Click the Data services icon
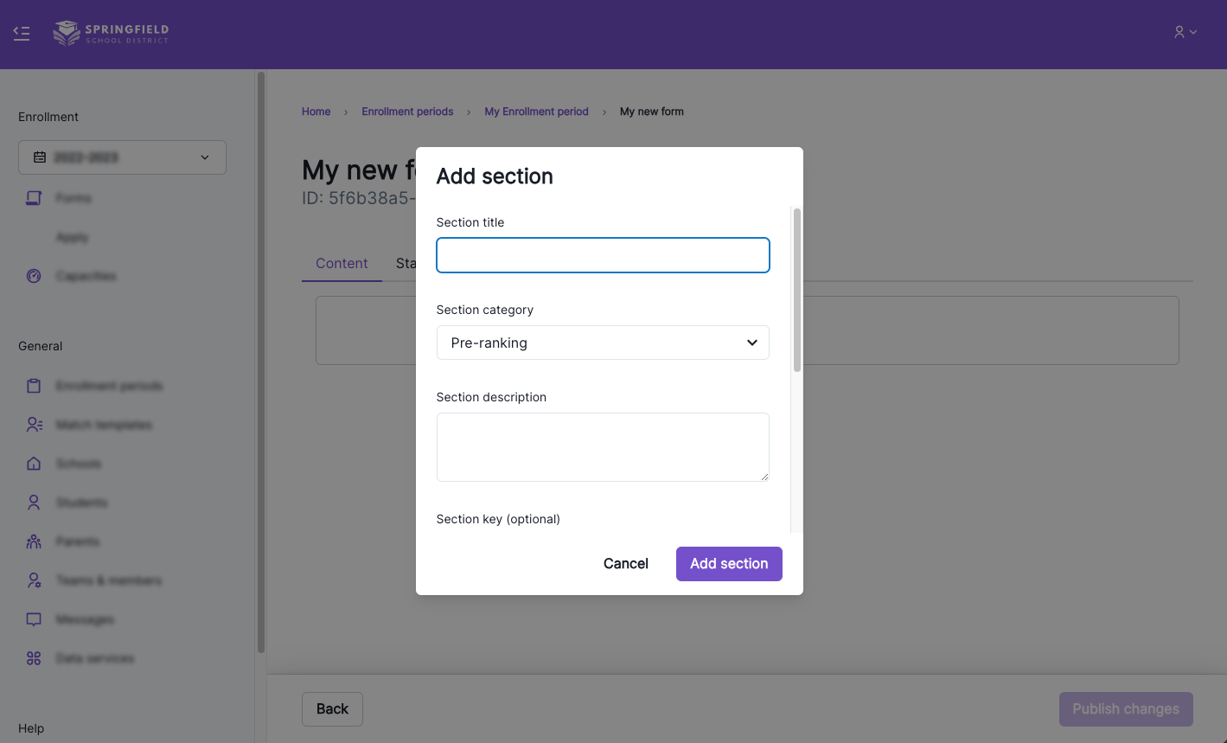 [34, 658]
